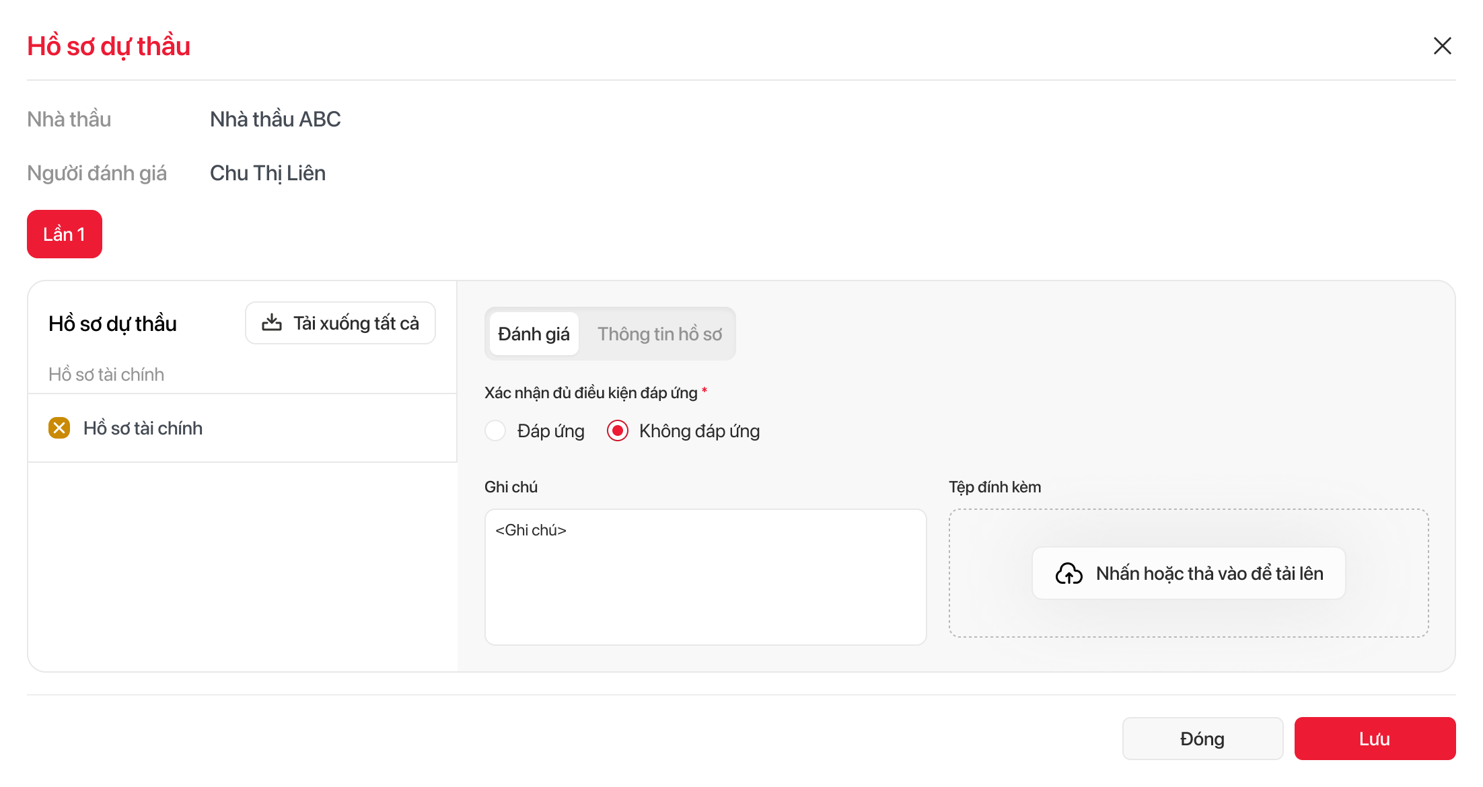Select the Hồ sơ tài chính list item
1483x787 pixels.
click(x=143, y=428)
